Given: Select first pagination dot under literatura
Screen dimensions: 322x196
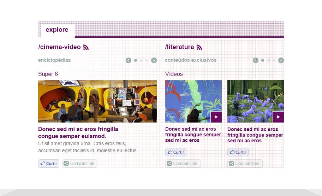Looking at the screenshot, I should pyautogui.click(x=262, y=60).
